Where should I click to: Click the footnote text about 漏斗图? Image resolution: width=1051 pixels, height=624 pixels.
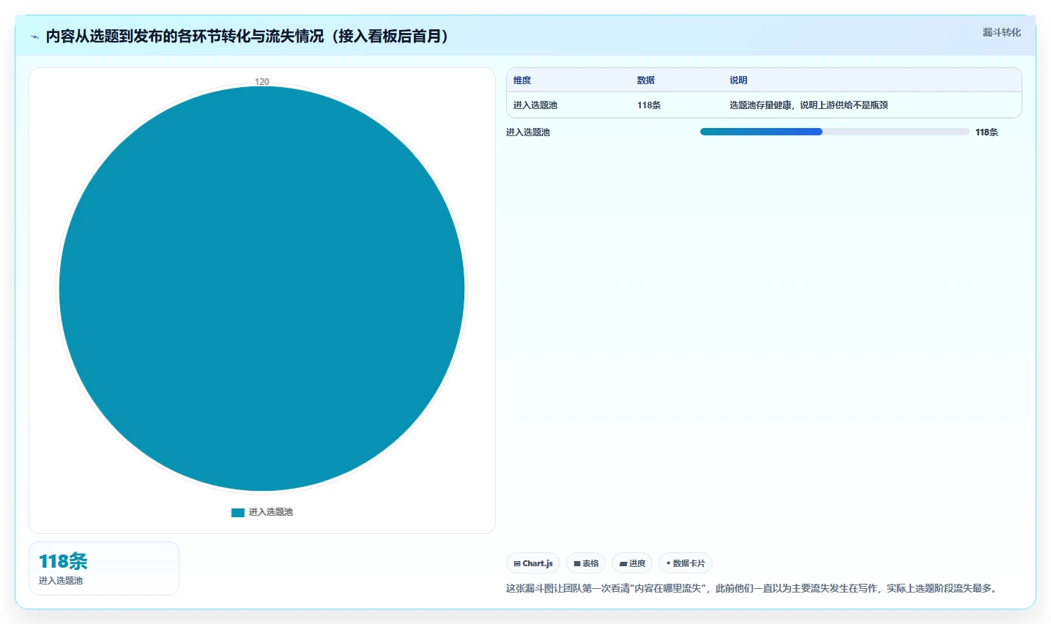pos(751,588)
